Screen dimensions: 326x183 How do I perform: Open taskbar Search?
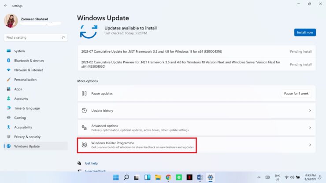pyautogui.click(x=126, y=177)
